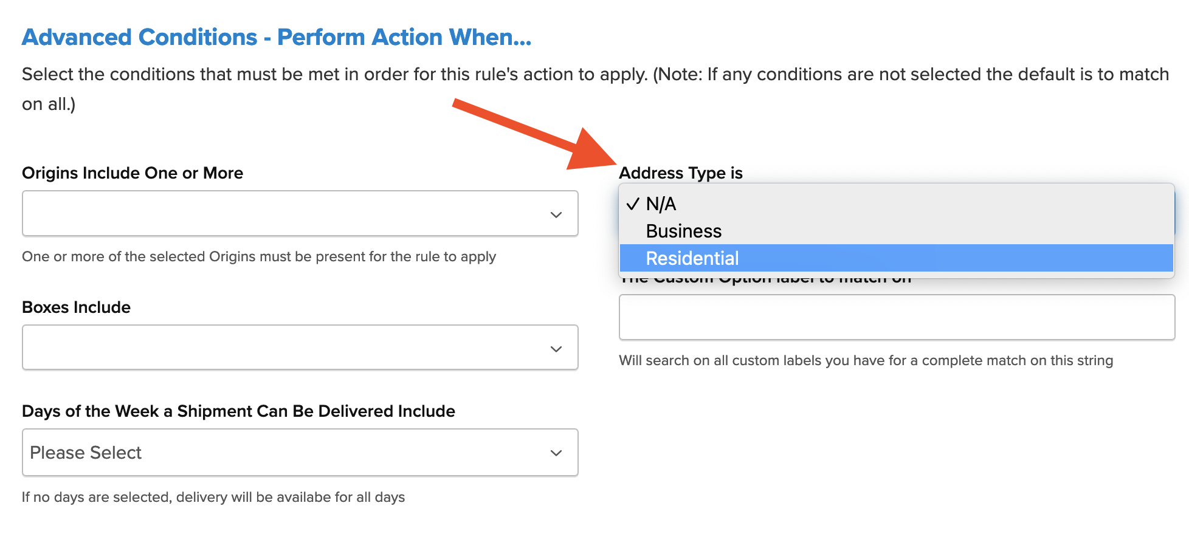Click the help text below Origins dropdown
The width and height of the screenshot is (1189, 548).
tap(259, 256)
